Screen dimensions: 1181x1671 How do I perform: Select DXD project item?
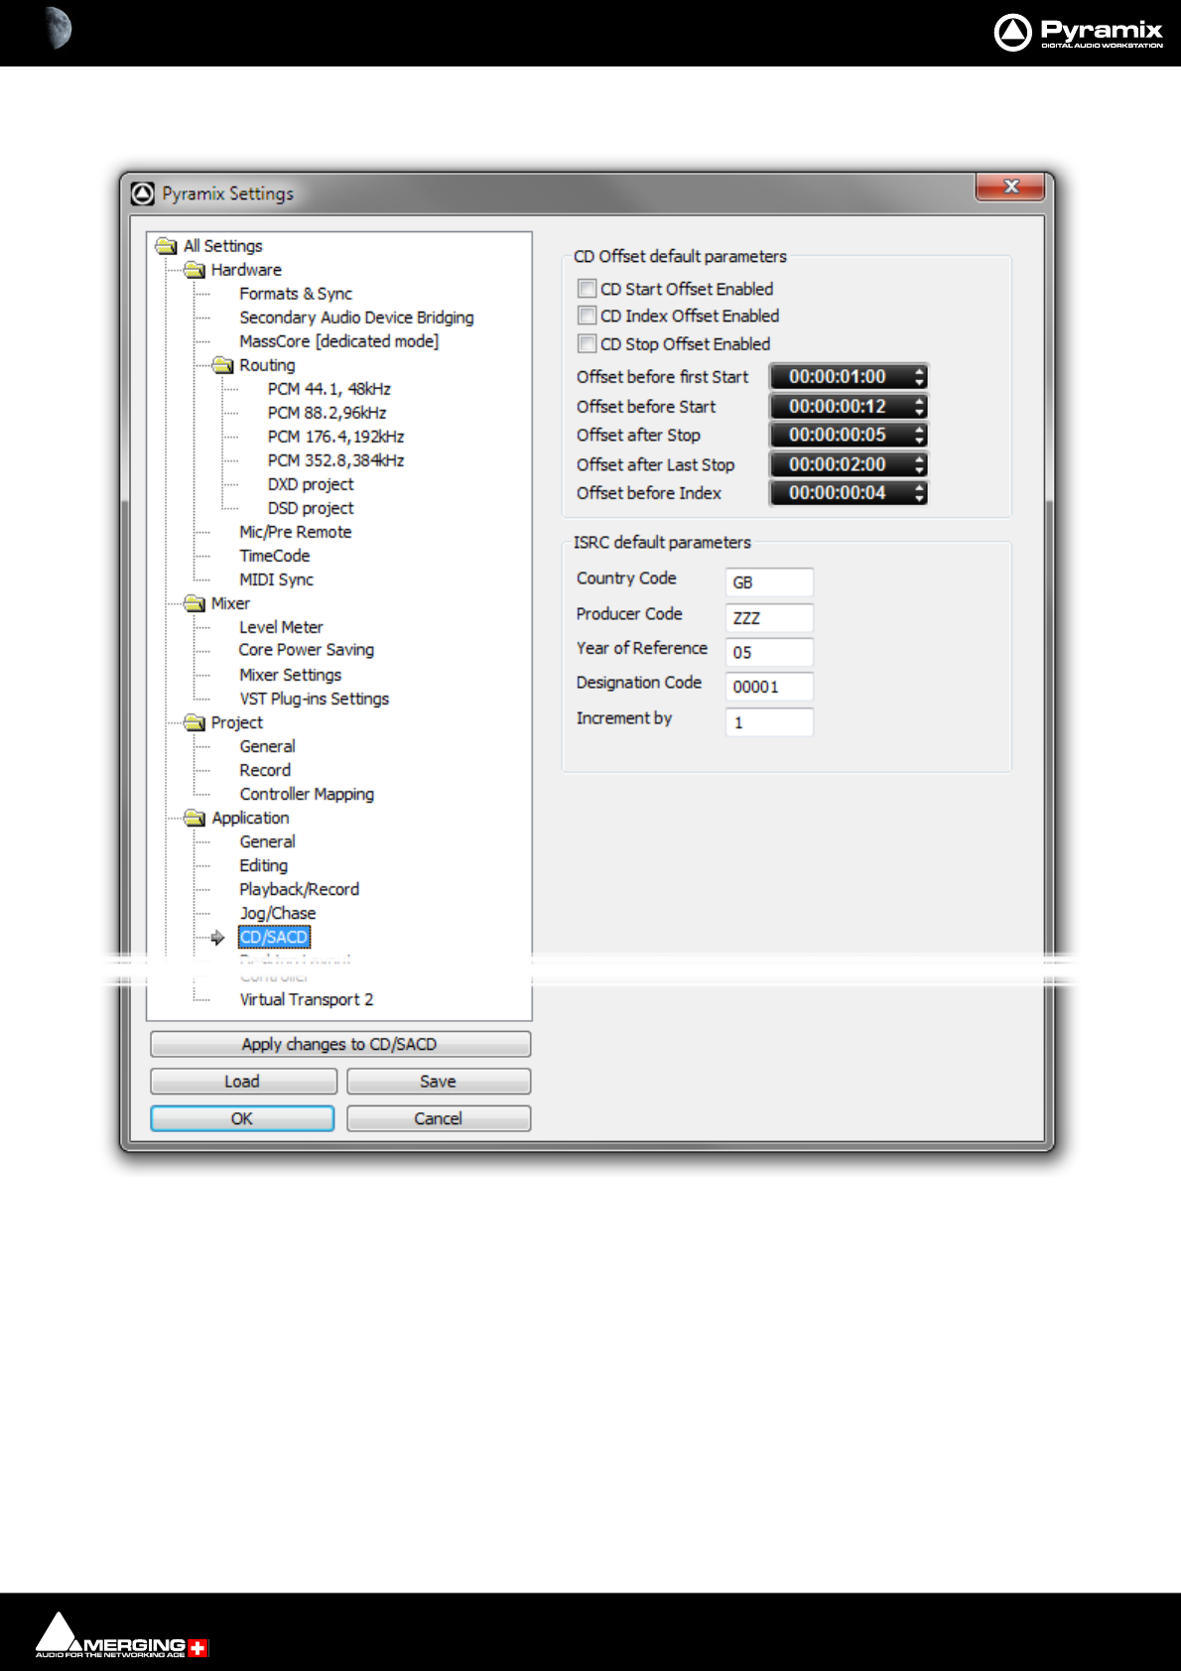pos(311,484)
